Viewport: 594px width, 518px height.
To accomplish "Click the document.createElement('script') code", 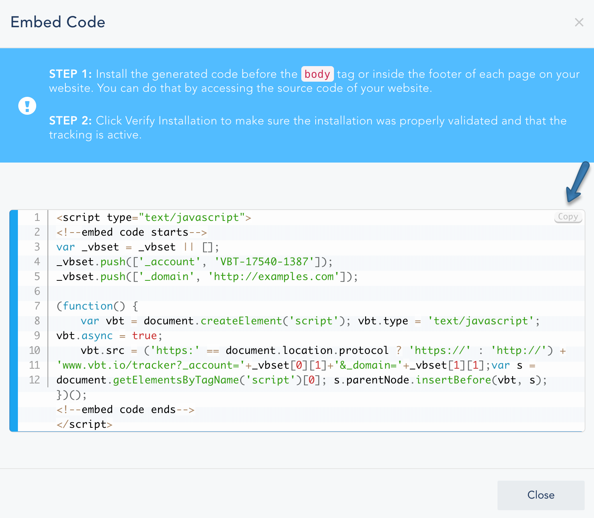I will [x=244, y=321].
